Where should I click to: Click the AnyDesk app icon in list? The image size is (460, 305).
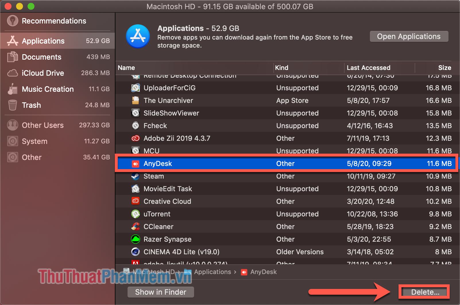[136, 163]
